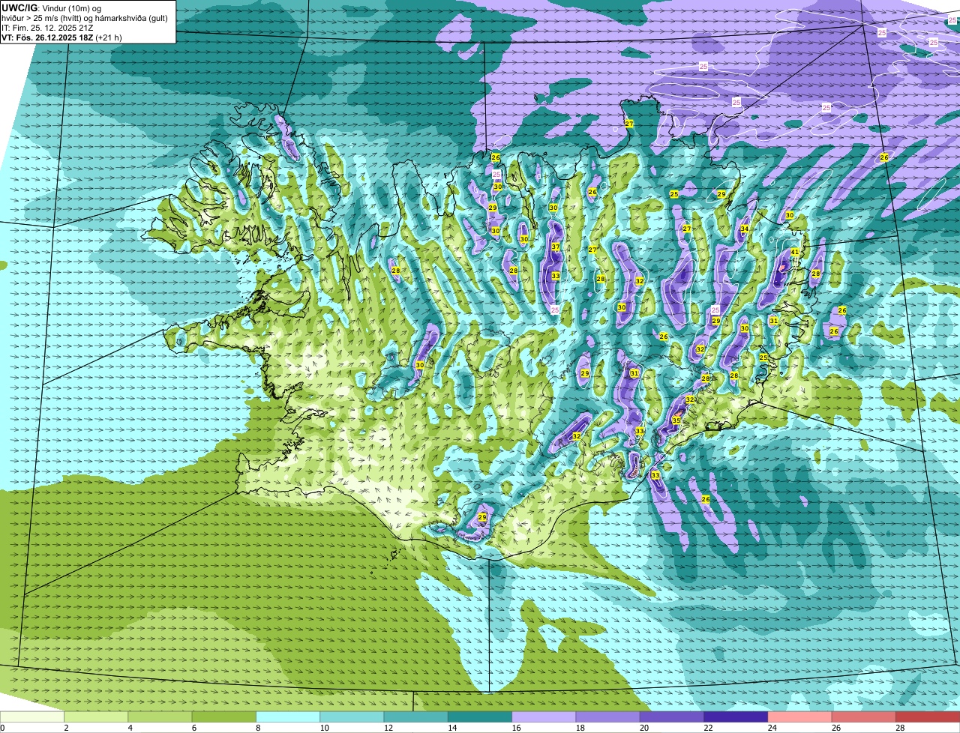The height and width of the screenshot is (733, 960).
Task: Pick the 16–18 m/s light lavender legend swatch
Action: point(544,717)
